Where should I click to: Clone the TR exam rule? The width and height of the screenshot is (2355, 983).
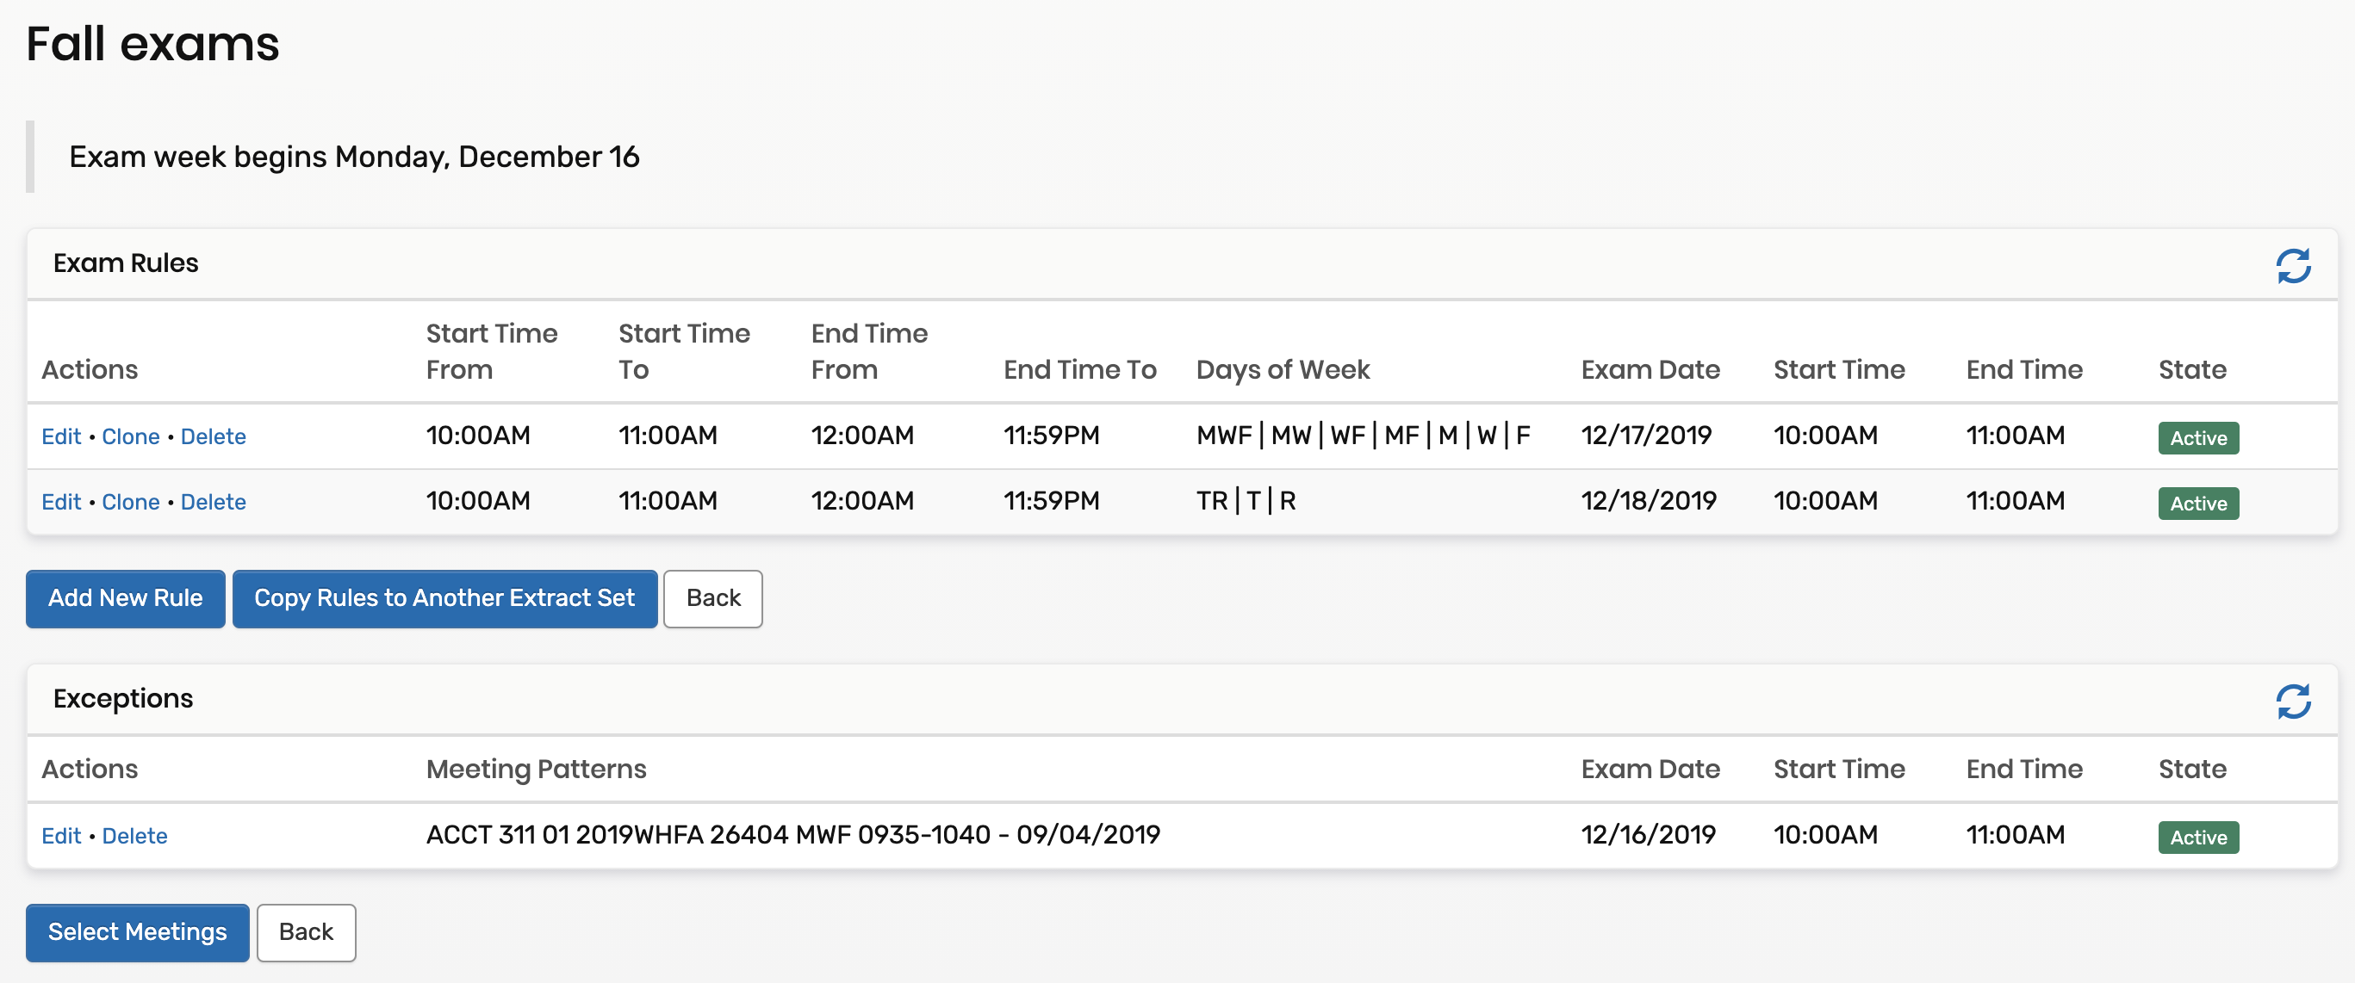[131, 503]
